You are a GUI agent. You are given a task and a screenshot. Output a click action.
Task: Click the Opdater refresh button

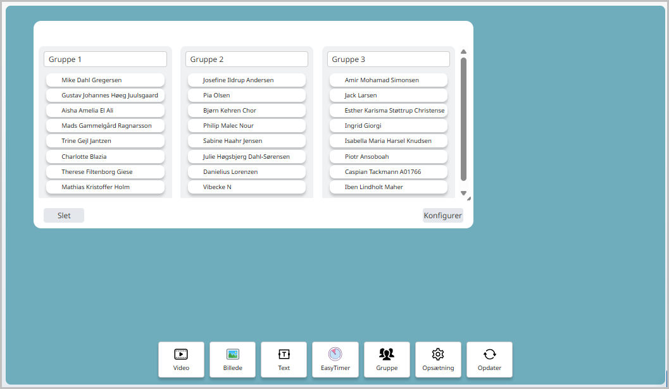click(489, 359)
